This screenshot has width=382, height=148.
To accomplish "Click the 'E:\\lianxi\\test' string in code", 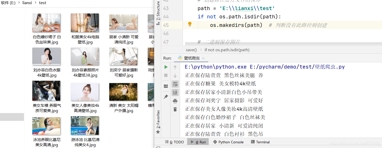I will [247, 8].
